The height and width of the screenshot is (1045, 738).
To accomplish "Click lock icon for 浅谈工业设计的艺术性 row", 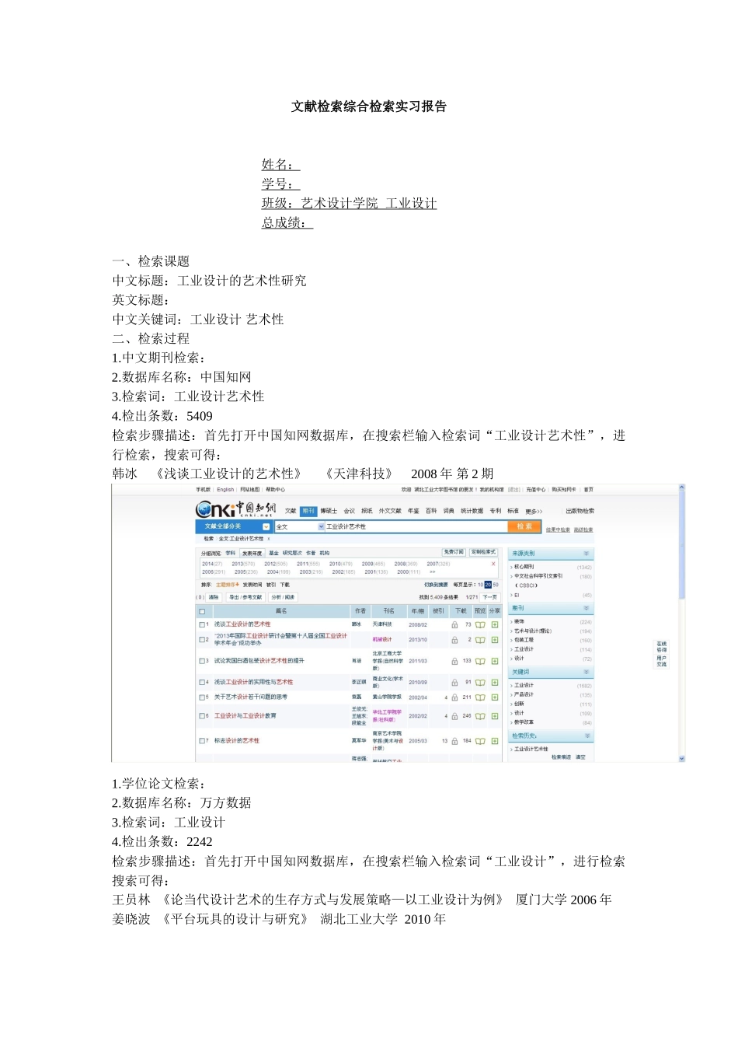I will pos(454,624).
